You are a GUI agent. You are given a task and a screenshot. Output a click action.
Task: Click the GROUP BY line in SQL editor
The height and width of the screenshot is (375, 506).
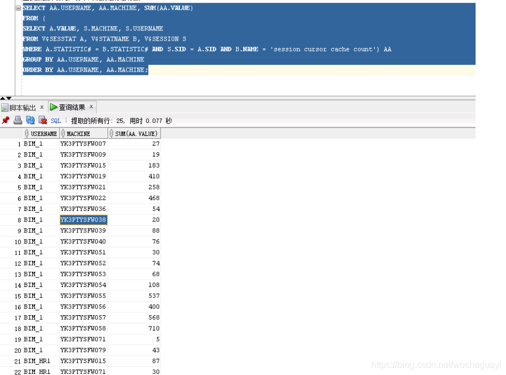coord(83,59)
